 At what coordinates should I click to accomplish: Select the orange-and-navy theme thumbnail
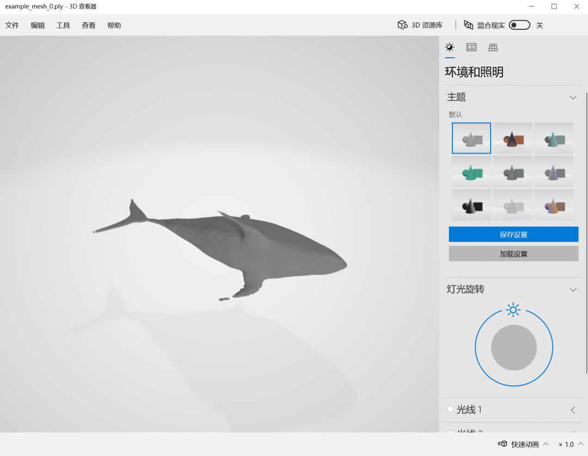point(513,138)
